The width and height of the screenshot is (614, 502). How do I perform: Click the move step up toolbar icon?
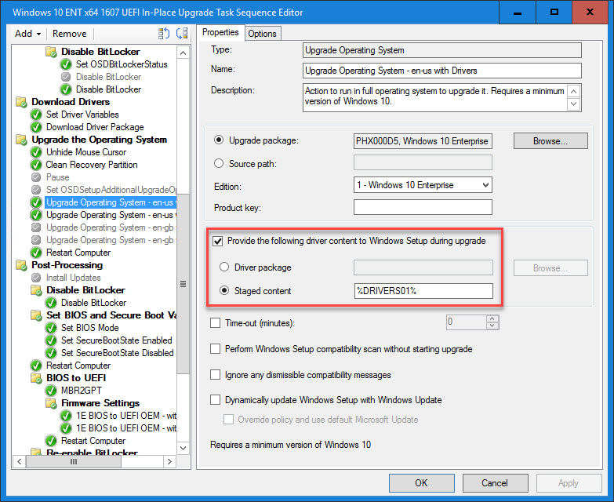164,34
